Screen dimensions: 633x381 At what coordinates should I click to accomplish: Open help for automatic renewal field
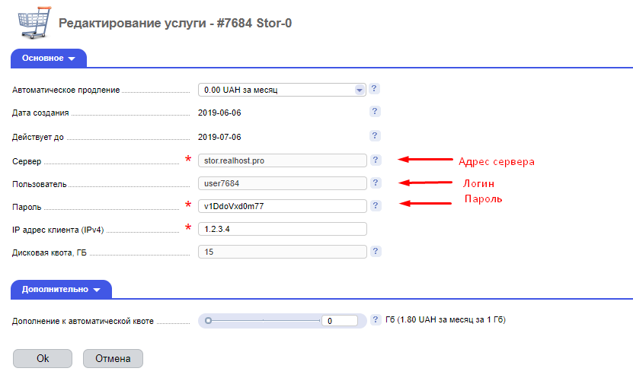pos(374,89)
